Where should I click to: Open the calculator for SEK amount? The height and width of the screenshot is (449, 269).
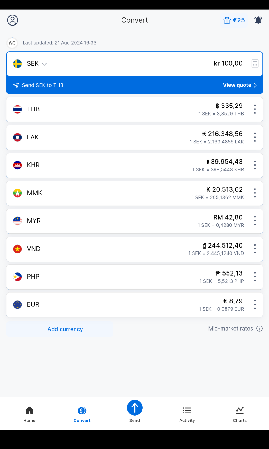point(255,64)
